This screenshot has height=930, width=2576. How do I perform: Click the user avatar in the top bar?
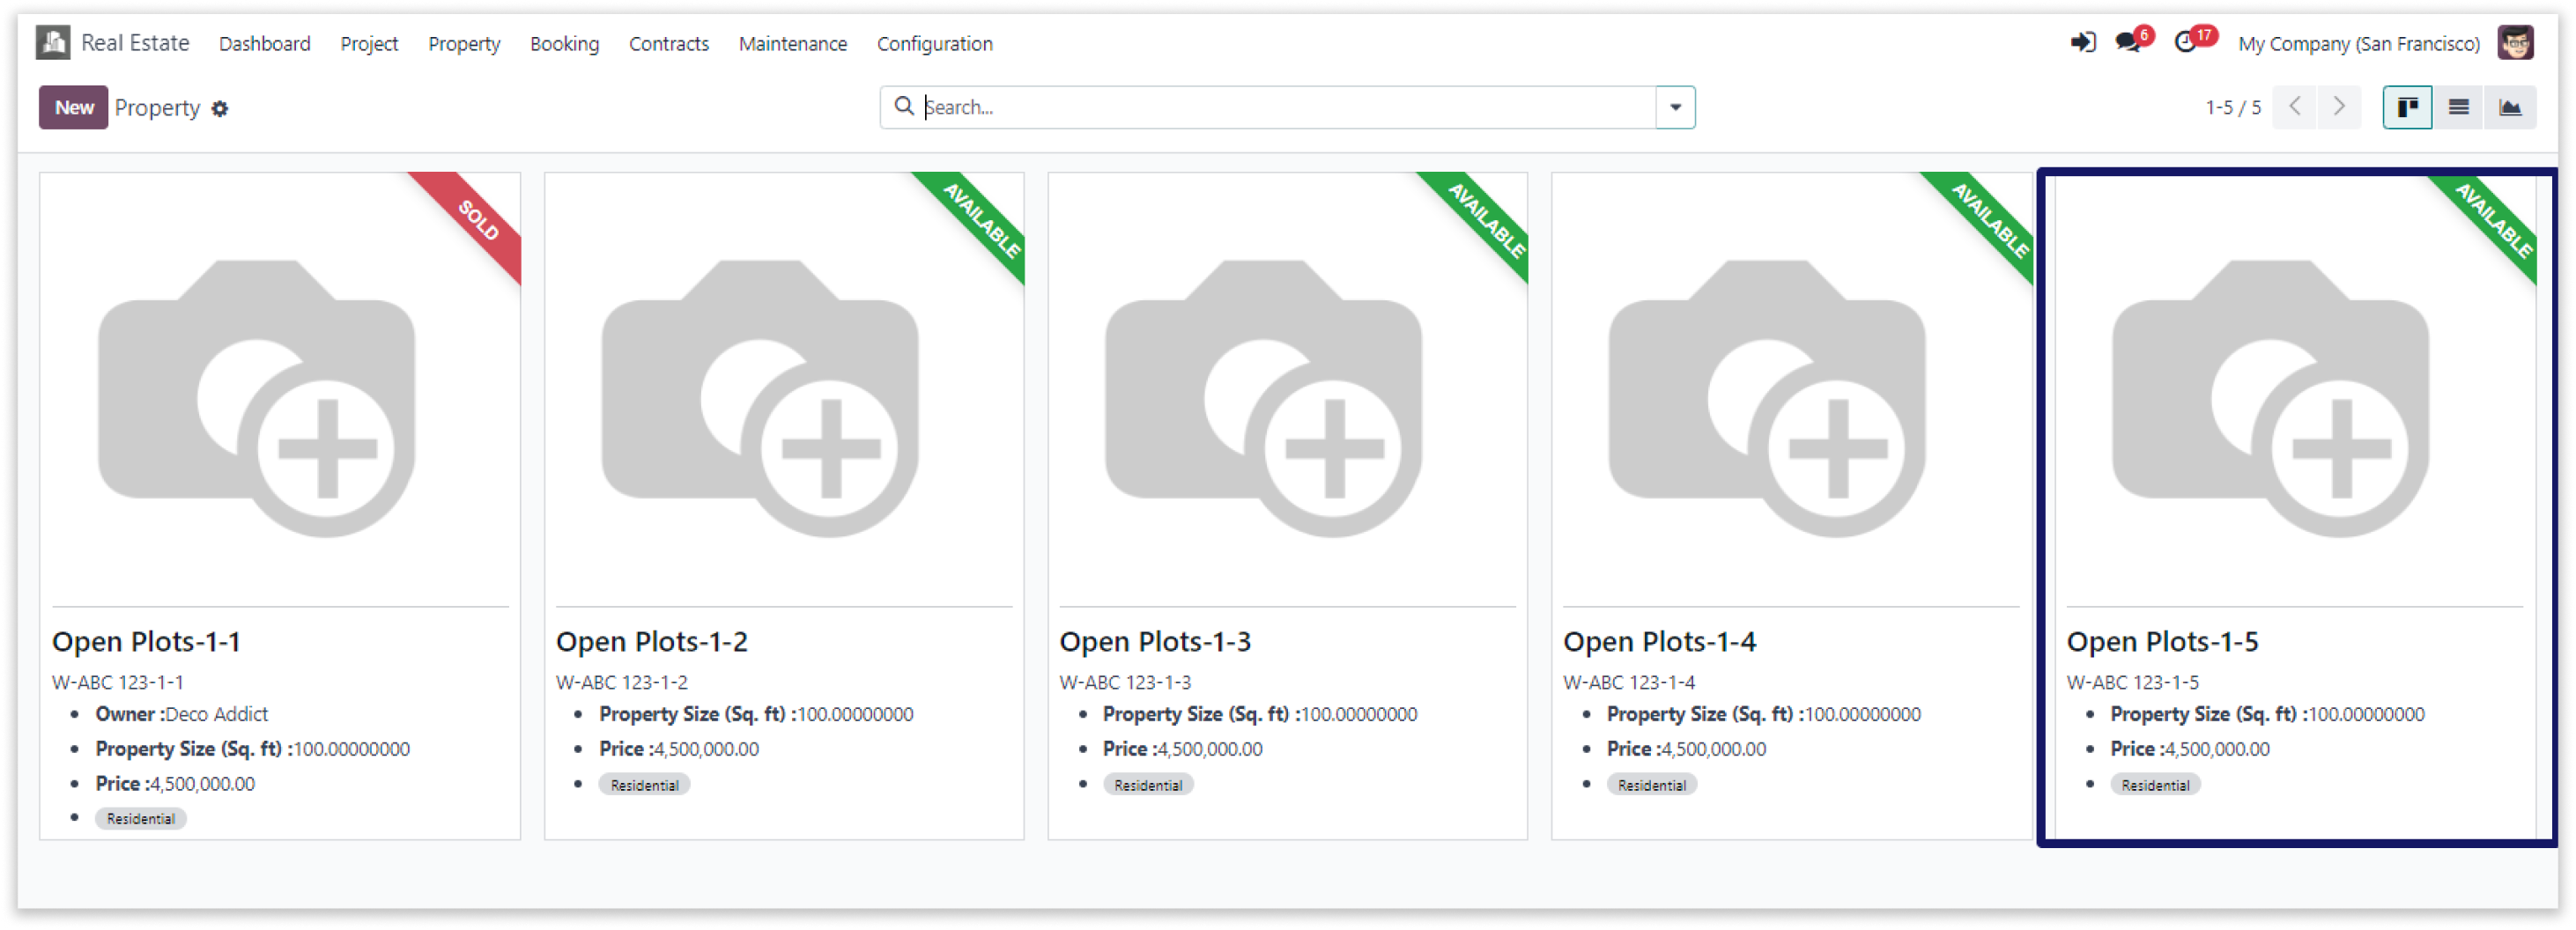coord(2514,43)
